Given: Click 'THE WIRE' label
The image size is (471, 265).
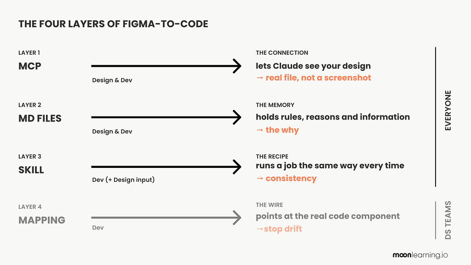Looking at the screenshot, I should (x=270, y=205).
